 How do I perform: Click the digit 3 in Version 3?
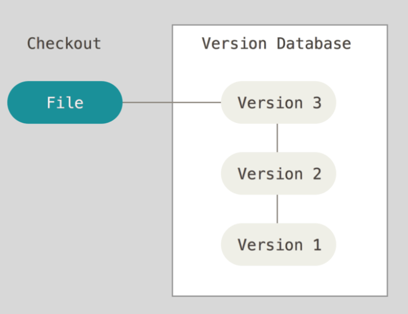pos(317,103)
